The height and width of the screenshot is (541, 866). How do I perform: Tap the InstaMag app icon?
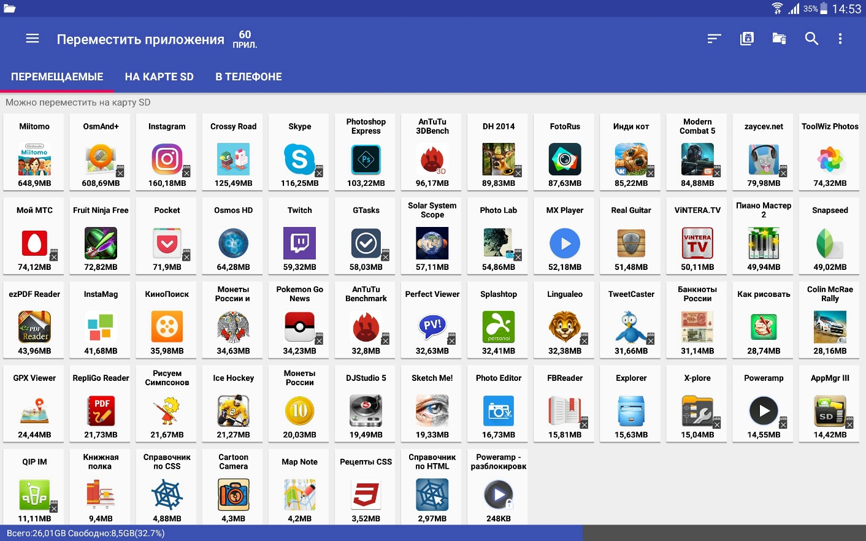(101, 327)
